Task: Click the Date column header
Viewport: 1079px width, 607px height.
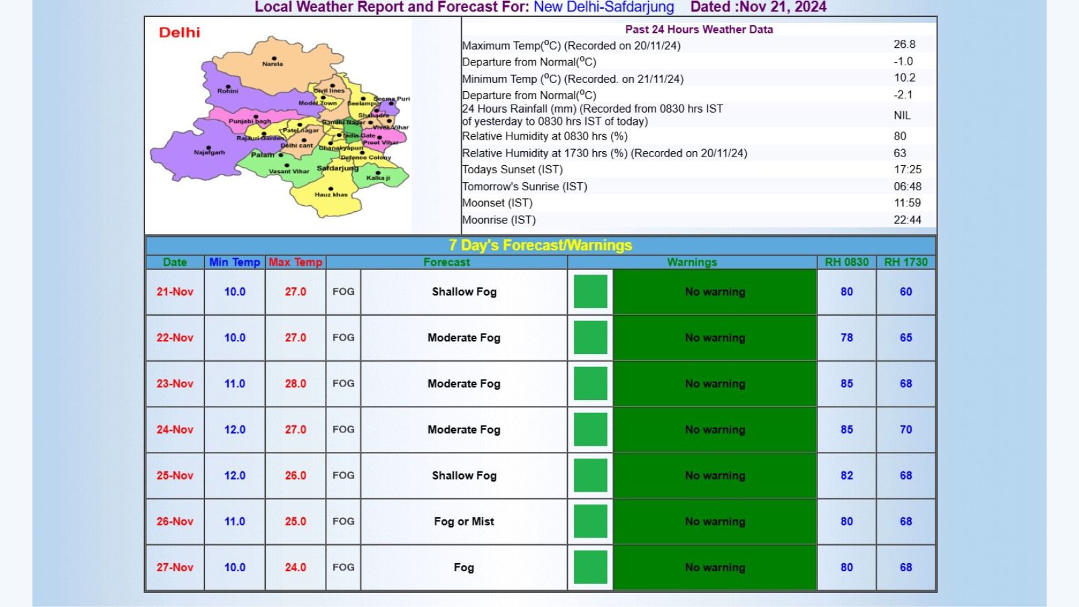Action: [x=175, y=262]
